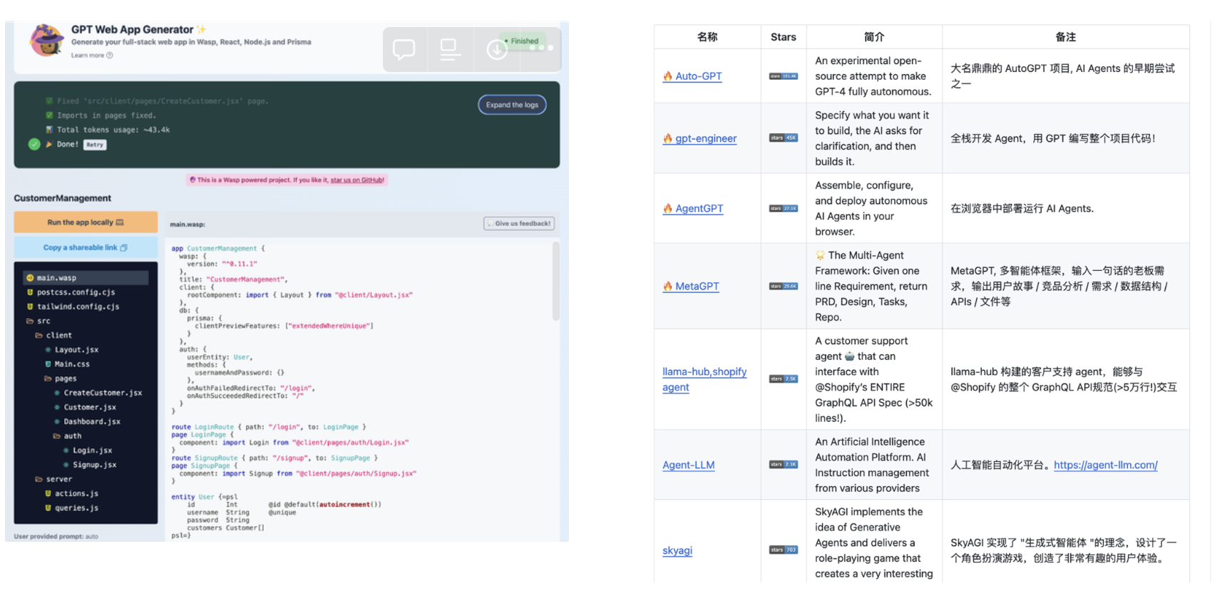The width and height of the screenshot is (1232, 596).
Task: Click the skyagi stars badge
Action: [783, 550]
